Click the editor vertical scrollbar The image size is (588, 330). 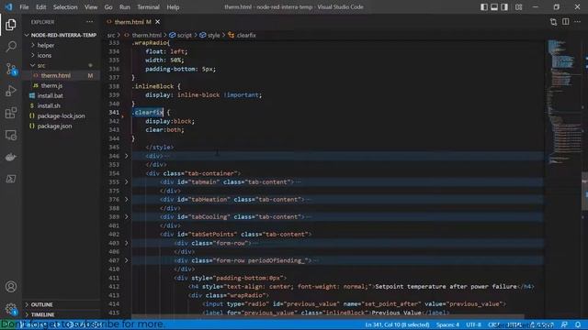(x=584, y=191)
